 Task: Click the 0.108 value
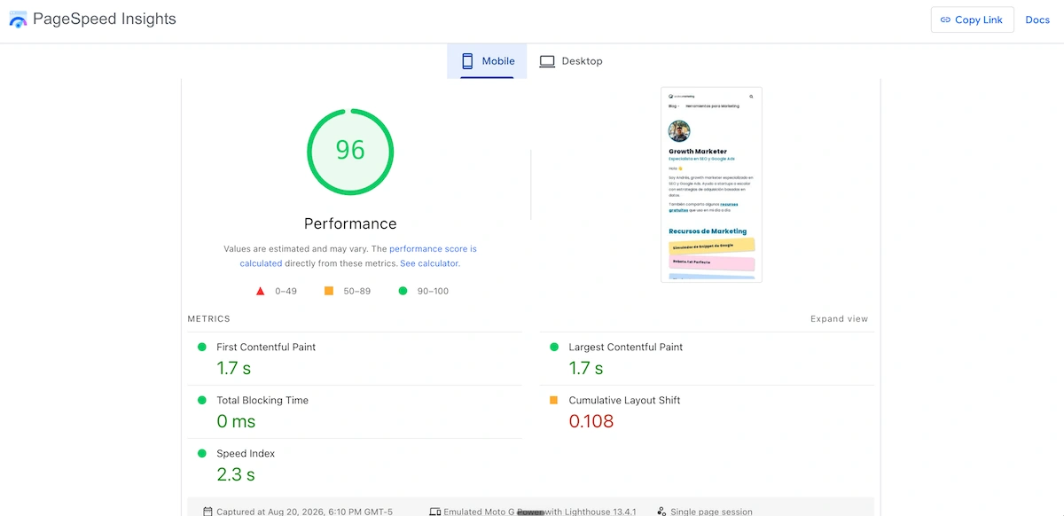point(591,421)
